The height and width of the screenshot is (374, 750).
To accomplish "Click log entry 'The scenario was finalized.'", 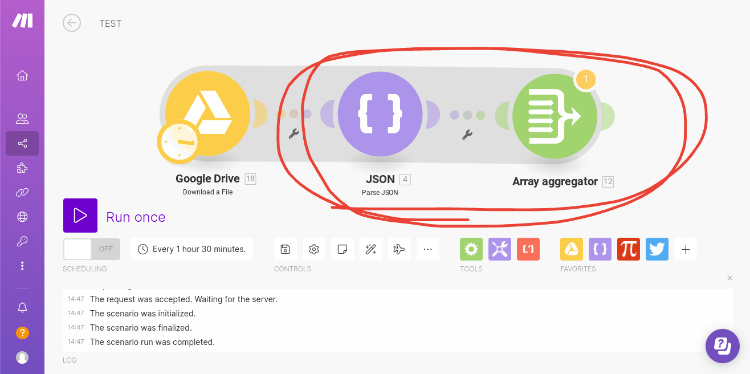I will [141, 328].
